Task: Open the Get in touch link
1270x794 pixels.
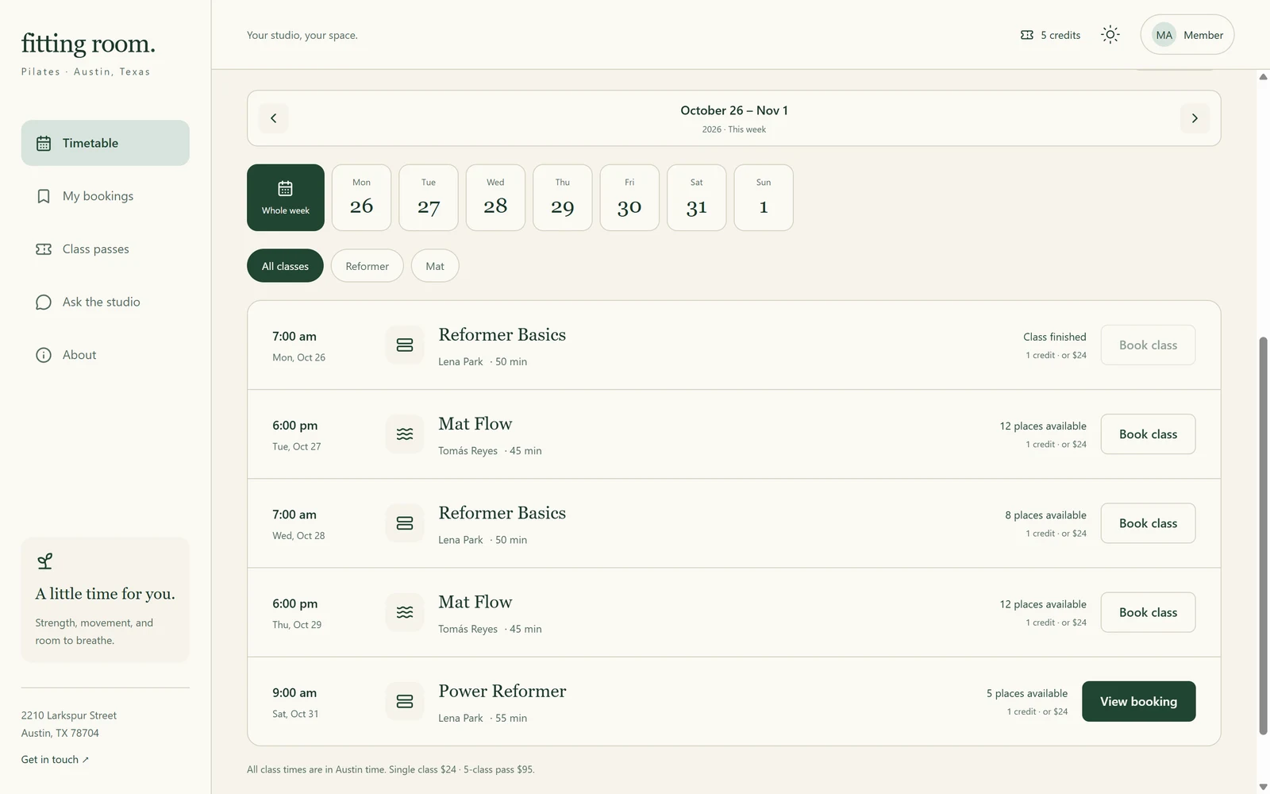Action: click(x=55, y=760)
